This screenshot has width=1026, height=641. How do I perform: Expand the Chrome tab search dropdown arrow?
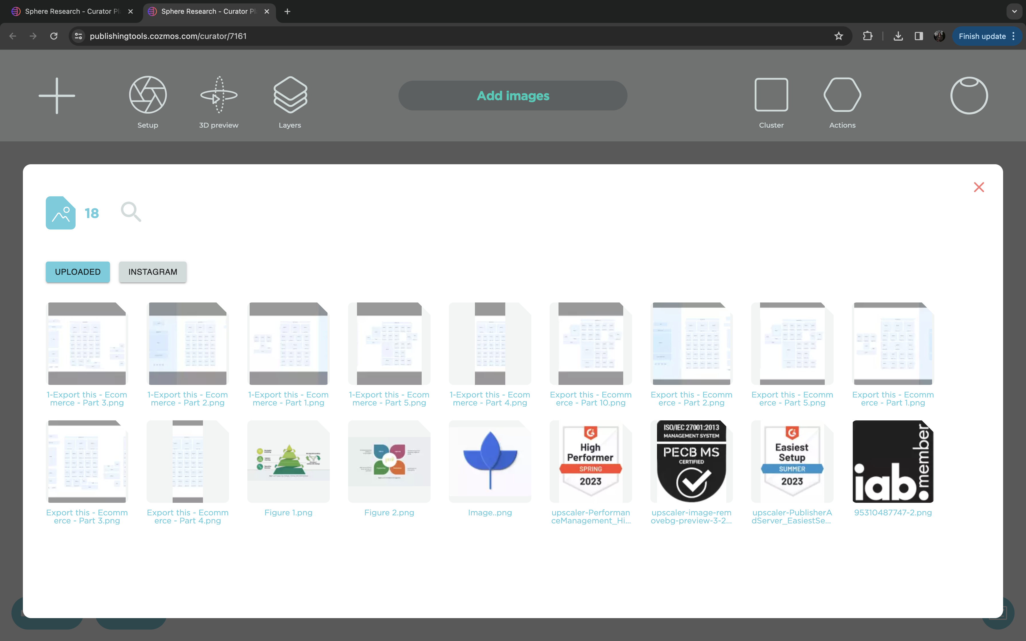pos(1014,11)
